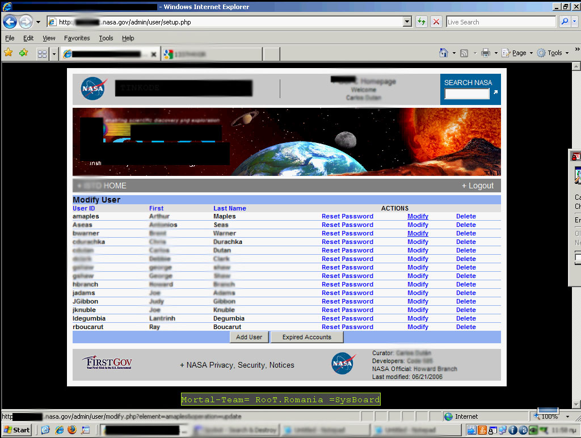
Task: Close the current tab with its X
Action: [154, 54]
